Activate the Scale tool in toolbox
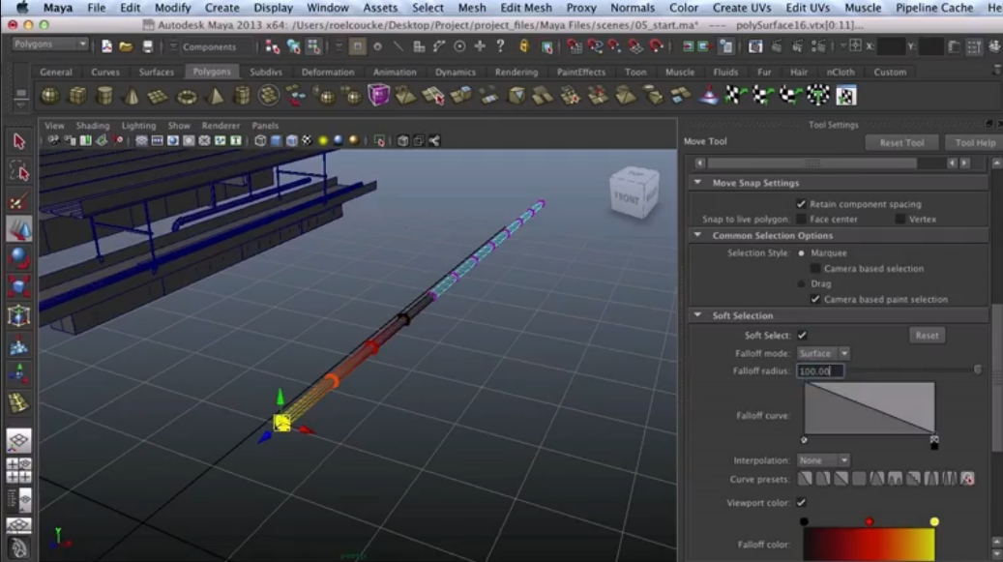 tap(18, 286)
